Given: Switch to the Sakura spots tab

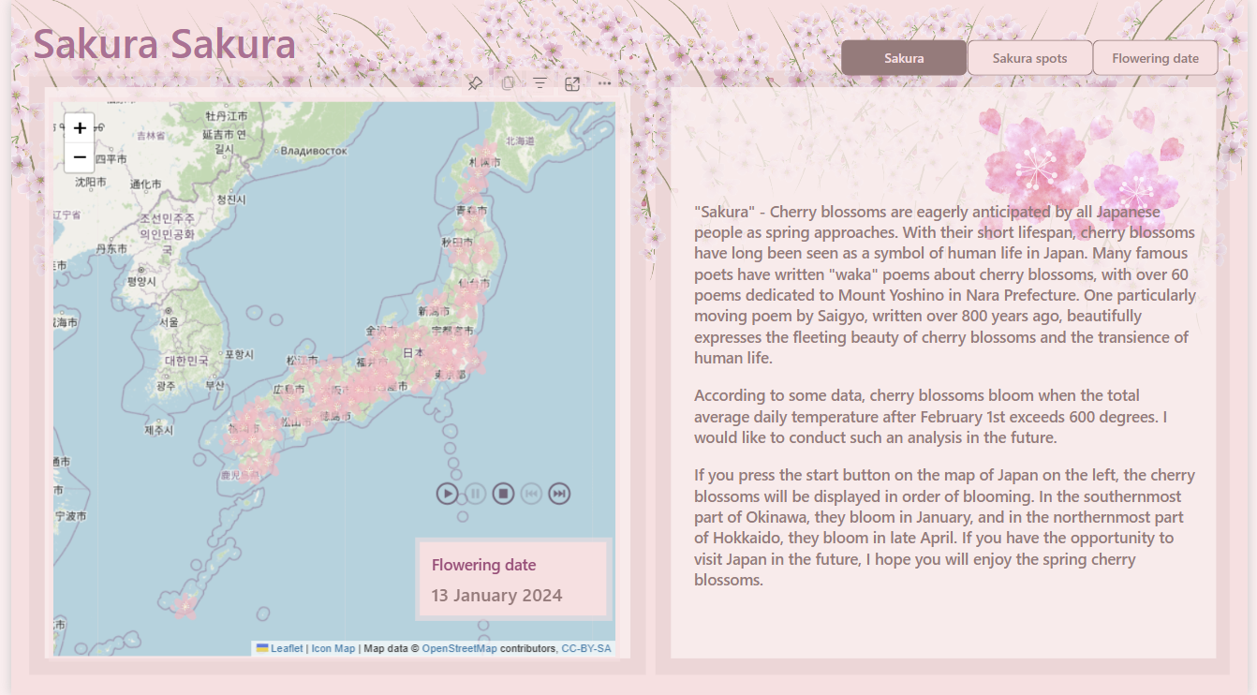Looking at the screenshot, I should point(1029,58).
